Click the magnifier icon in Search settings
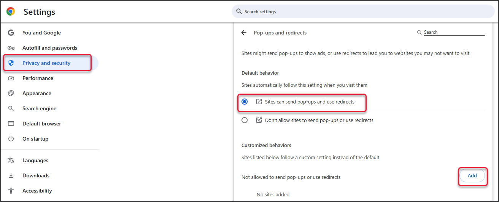 [239, 11]
